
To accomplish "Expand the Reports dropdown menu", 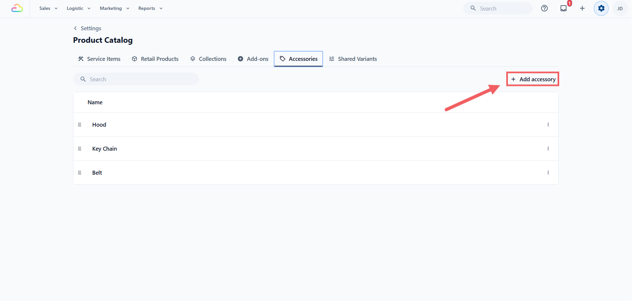I will coord(150,8).
